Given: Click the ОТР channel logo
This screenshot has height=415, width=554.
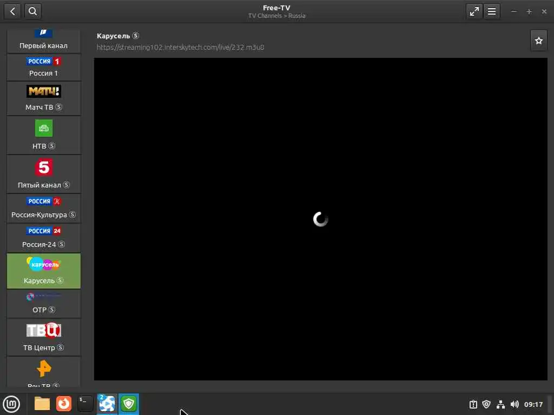Looking at the screenshot, I should [44, 297].
